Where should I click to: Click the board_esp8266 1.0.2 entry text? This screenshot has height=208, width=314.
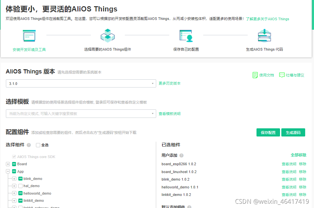[179, 164]
